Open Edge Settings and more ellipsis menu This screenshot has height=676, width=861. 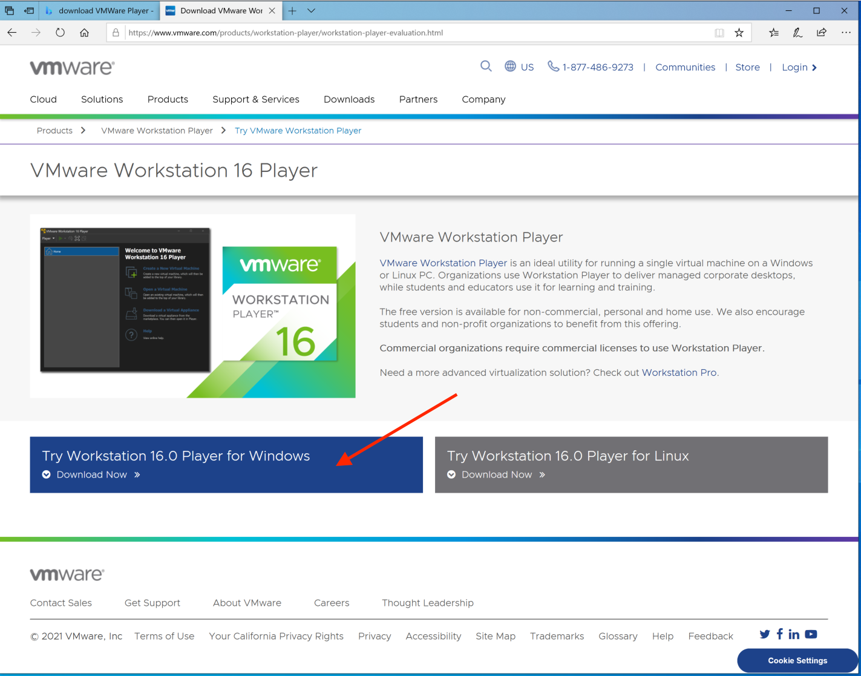[x=846, y=33]
